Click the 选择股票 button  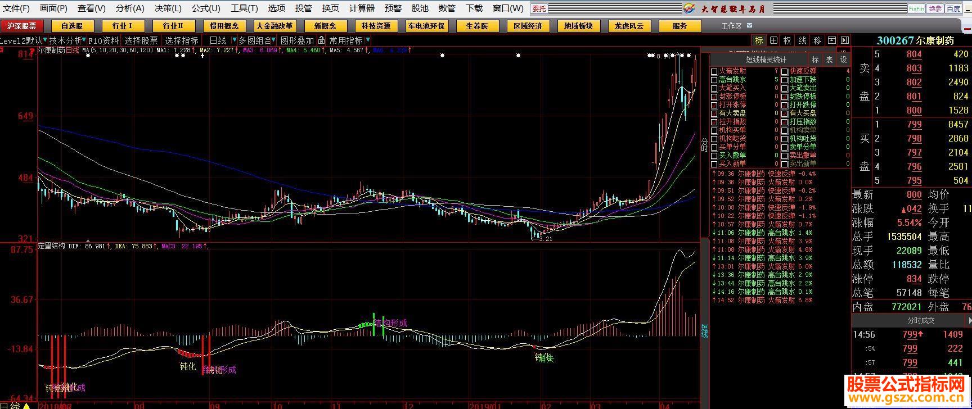(141, 40)
